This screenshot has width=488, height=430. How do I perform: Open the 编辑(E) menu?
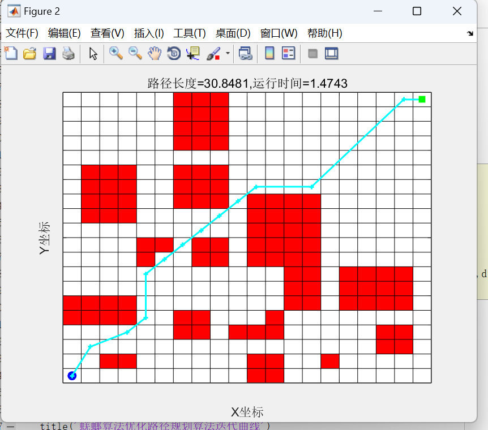click(65, 33)
